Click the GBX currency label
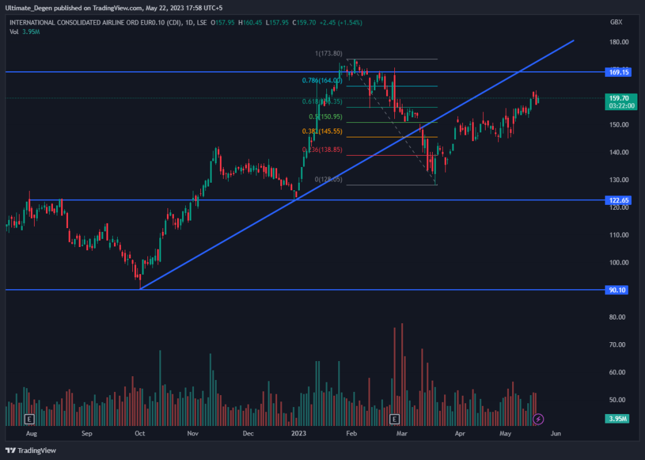The height and width of the screenshot is (460, 645). pyautogui.click(x=616, y=22)
